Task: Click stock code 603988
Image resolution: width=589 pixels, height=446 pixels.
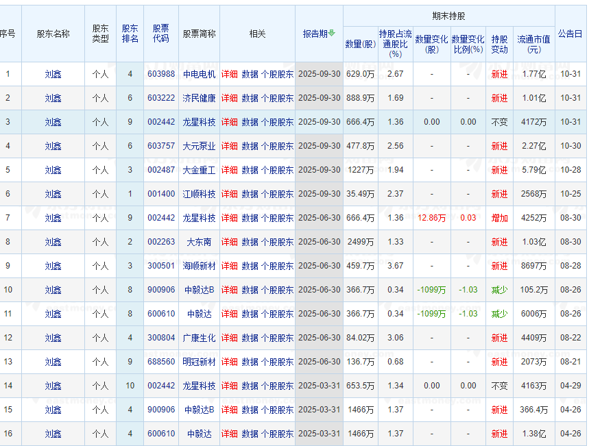Action: [163, 73]
